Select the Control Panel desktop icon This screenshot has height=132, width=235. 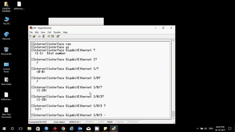[6, 67]
